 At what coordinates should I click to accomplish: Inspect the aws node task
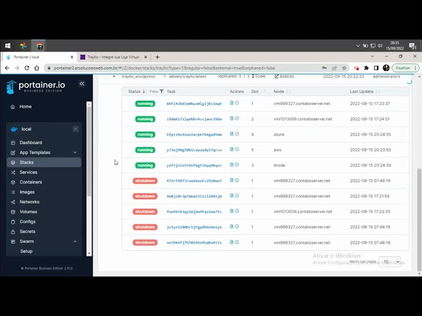(x=237, y=149)
